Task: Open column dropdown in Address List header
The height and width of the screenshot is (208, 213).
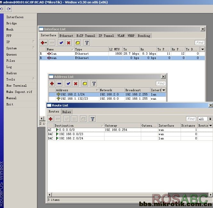Action: tap(164, 90)
